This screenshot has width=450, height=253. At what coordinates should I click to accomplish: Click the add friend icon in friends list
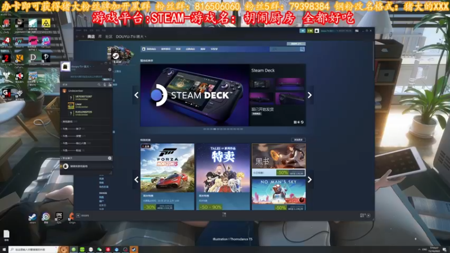[109, 85]
